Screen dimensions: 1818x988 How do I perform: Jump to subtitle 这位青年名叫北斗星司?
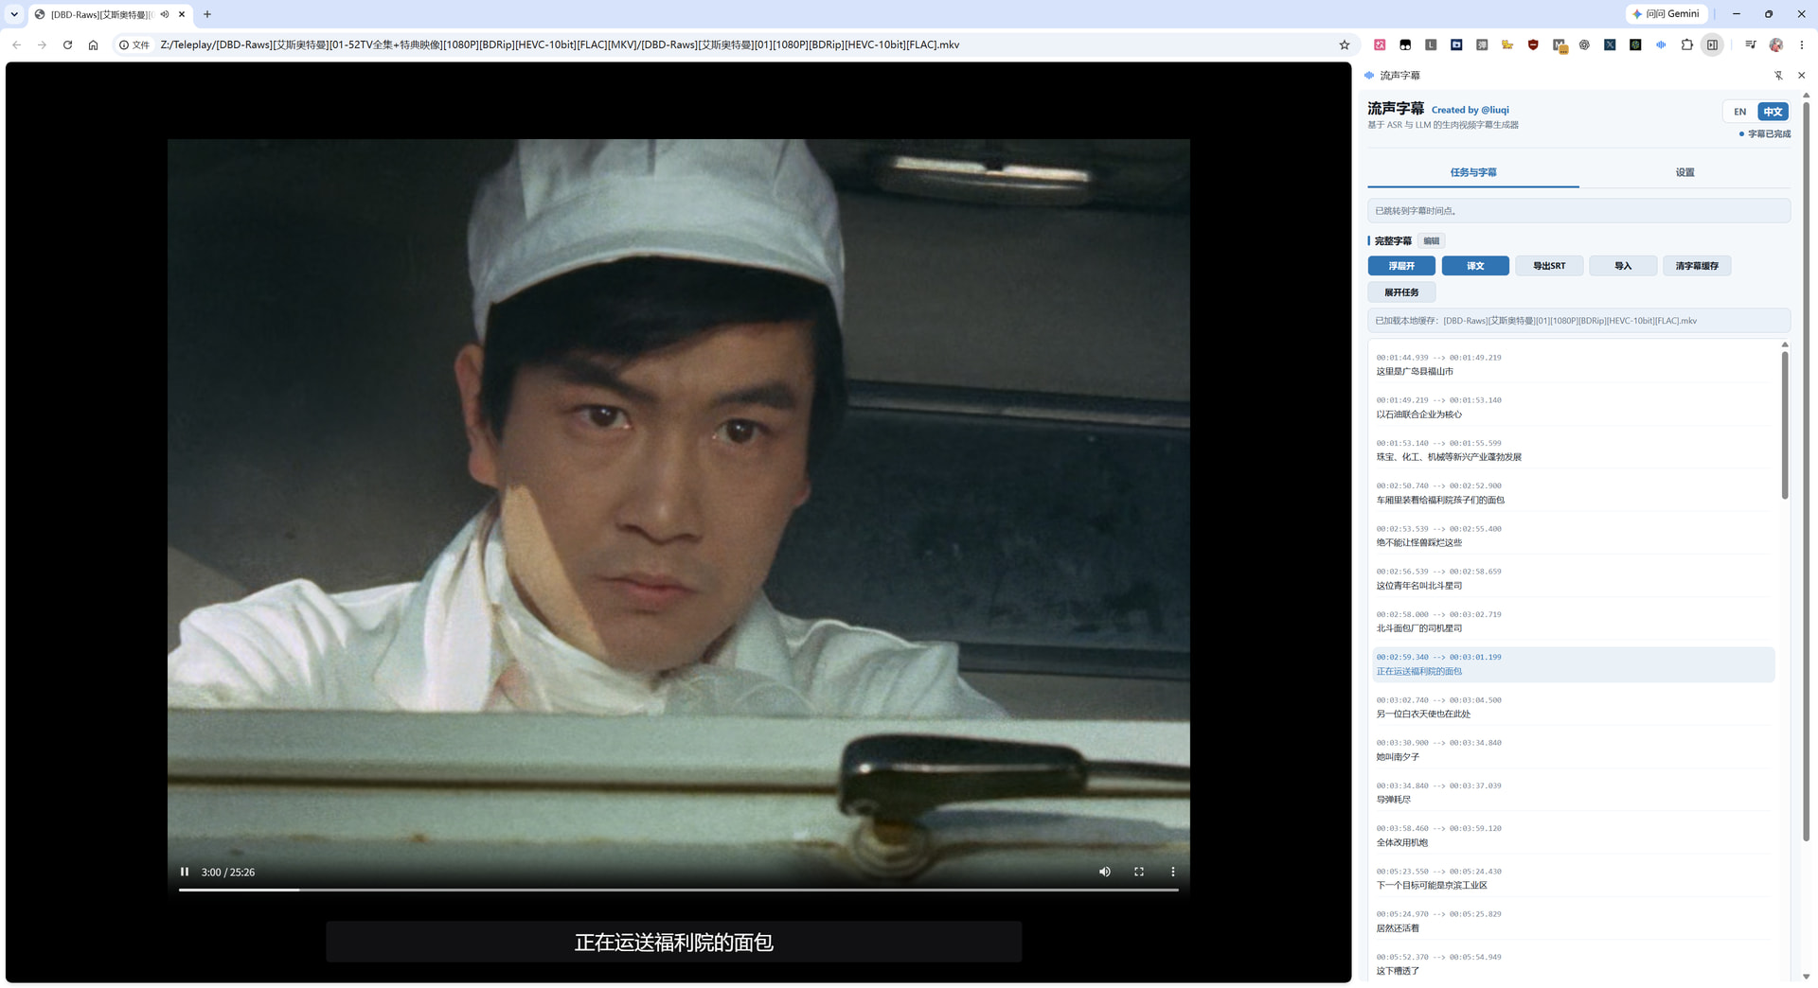click(x=1574, y=578)
